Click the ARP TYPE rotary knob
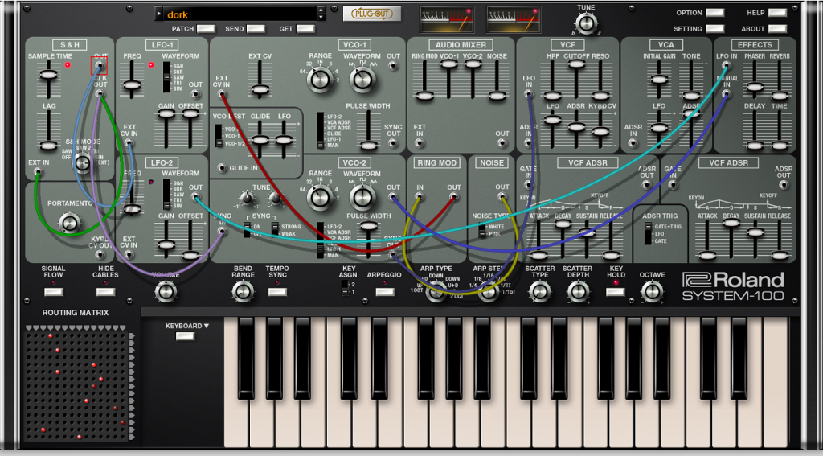The image size is (823, 456). click(436, 292)
